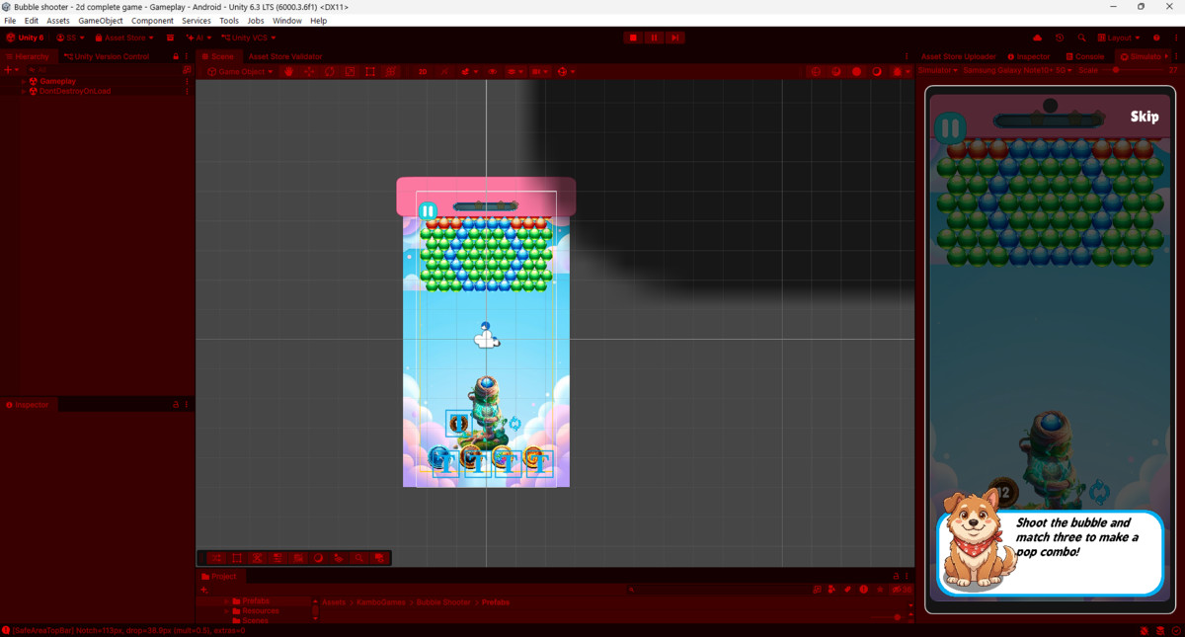
Task: Open Hierarchy panel three-dot options menu
Action: pos(187,56)
